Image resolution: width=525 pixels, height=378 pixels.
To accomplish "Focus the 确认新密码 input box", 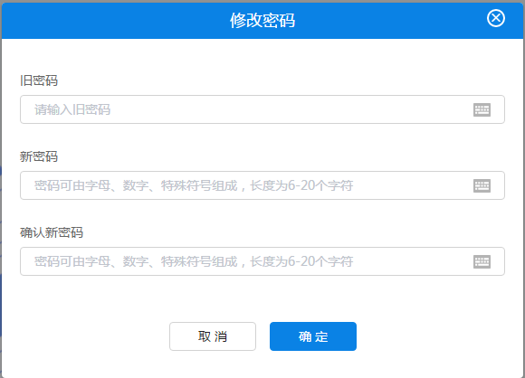I will tap(262, 261).
